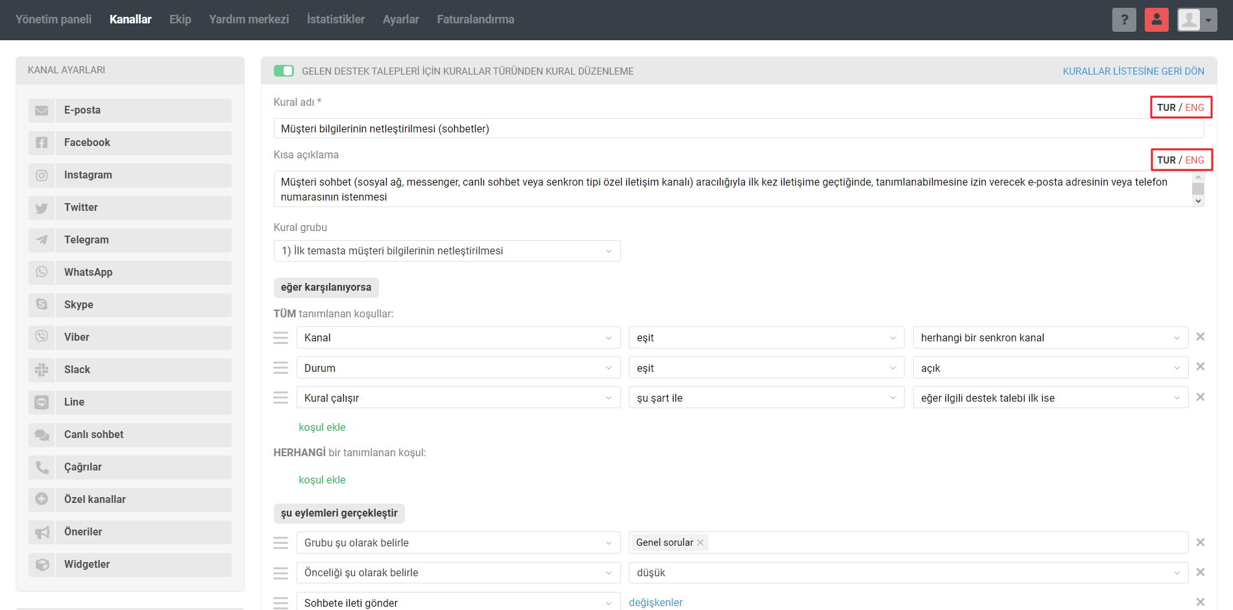Image resolution: width=1233 pixels, height=610 pixels.
Task: Click drag handle of Durum condition row
Action: [280, 368]
